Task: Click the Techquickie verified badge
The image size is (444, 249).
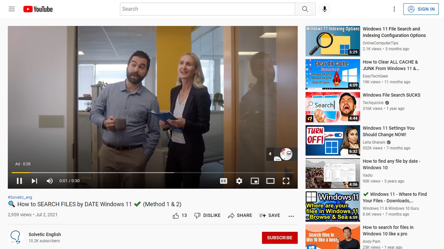Action: pyautogui.click(x=387, y=103)
